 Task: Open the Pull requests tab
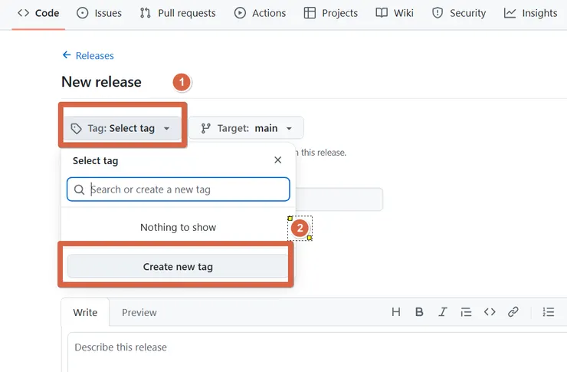point(178,13)
